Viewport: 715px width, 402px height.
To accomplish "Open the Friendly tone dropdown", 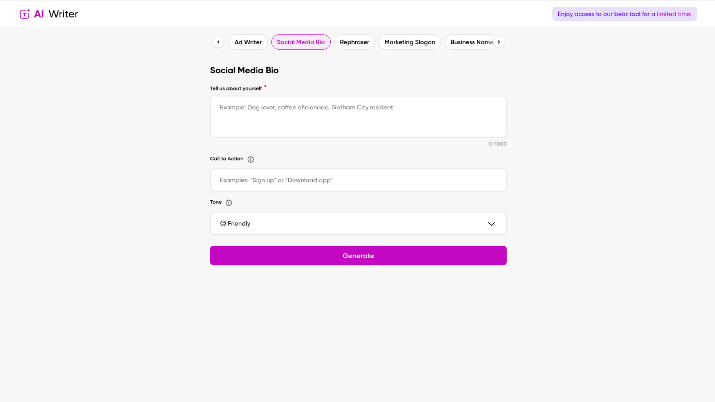I will click(358, 223).
